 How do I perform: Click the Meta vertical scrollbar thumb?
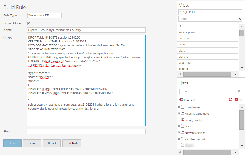(x=242, y=33)
